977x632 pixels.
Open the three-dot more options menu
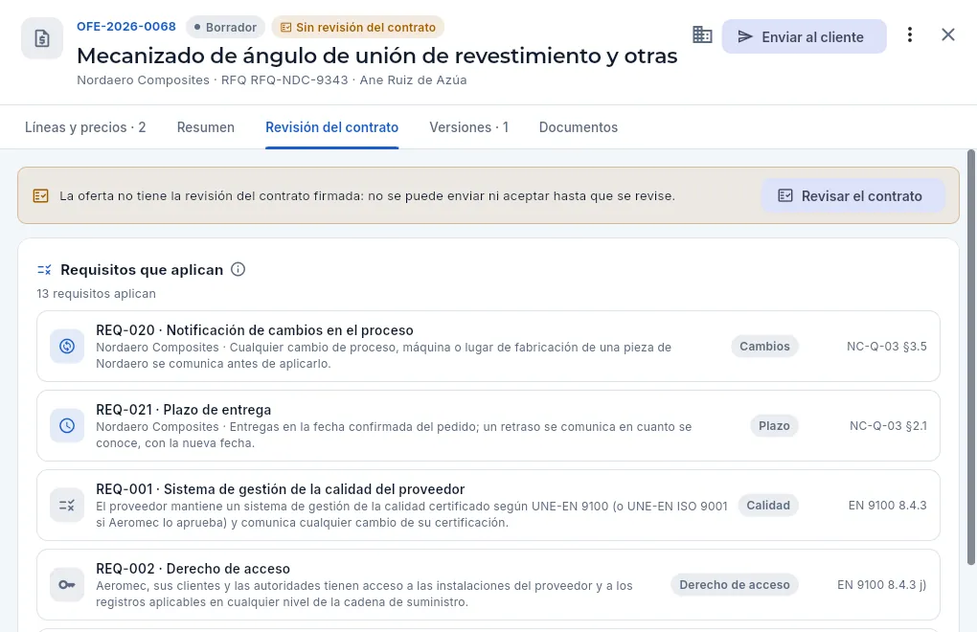pyautogui.click(x=910, y=34)
